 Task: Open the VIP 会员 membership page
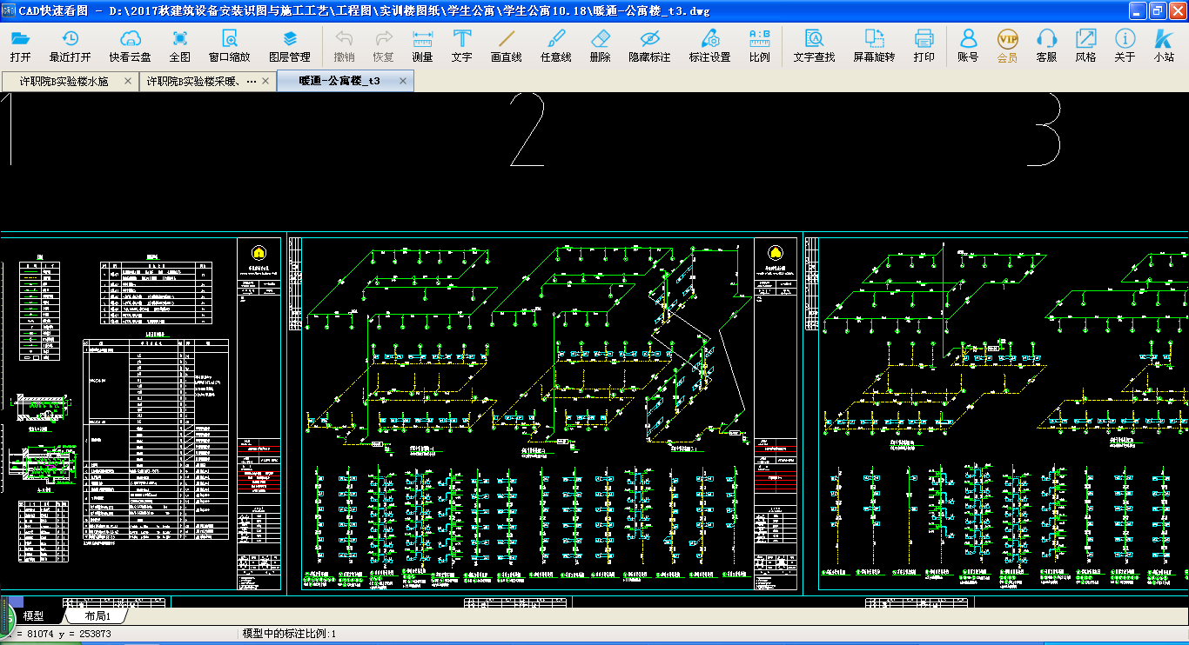point(1007,46)
